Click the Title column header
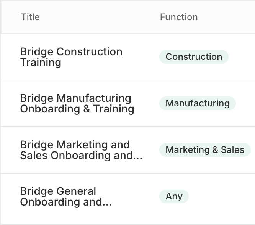This screenshot has height=225, width=255. point(30,17)
